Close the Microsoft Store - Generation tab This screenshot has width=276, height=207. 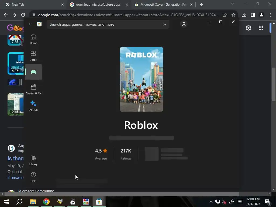click(191, 5)
